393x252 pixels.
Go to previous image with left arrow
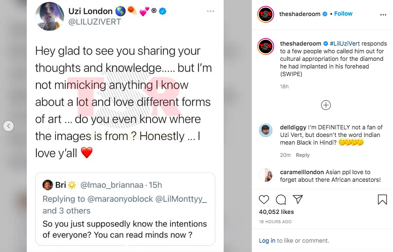8,126
